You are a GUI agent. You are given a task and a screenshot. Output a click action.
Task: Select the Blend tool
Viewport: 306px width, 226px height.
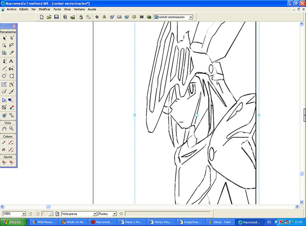pos(12,107)
